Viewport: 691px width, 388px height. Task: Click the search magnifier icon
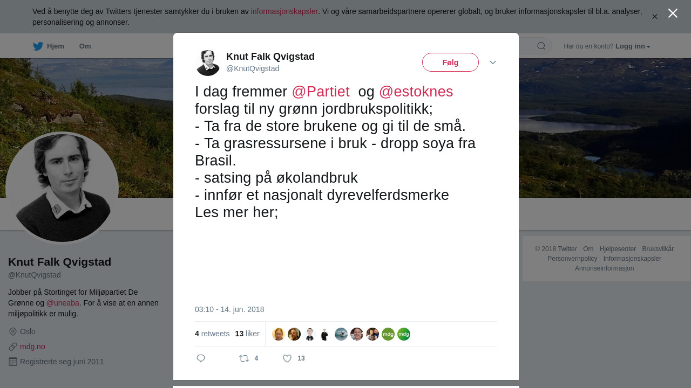point(541,46)
